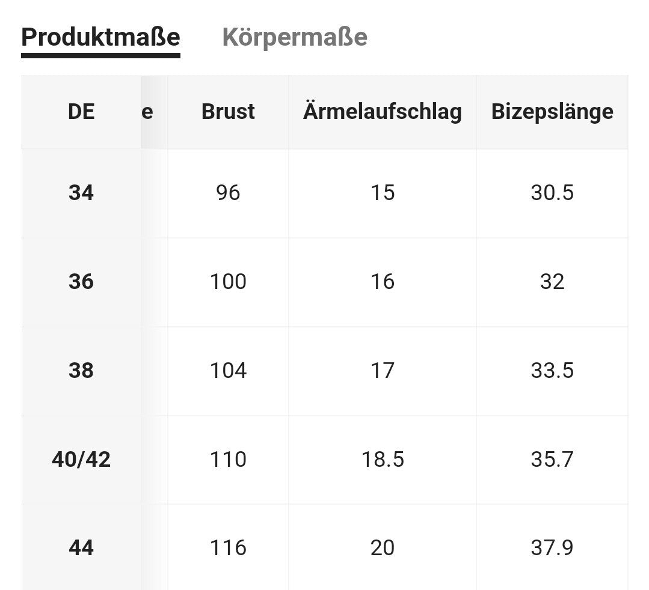This screenshot has height=590, width=649.
Task: Click the Bizepslänge column header
Action: pos(552,112)
